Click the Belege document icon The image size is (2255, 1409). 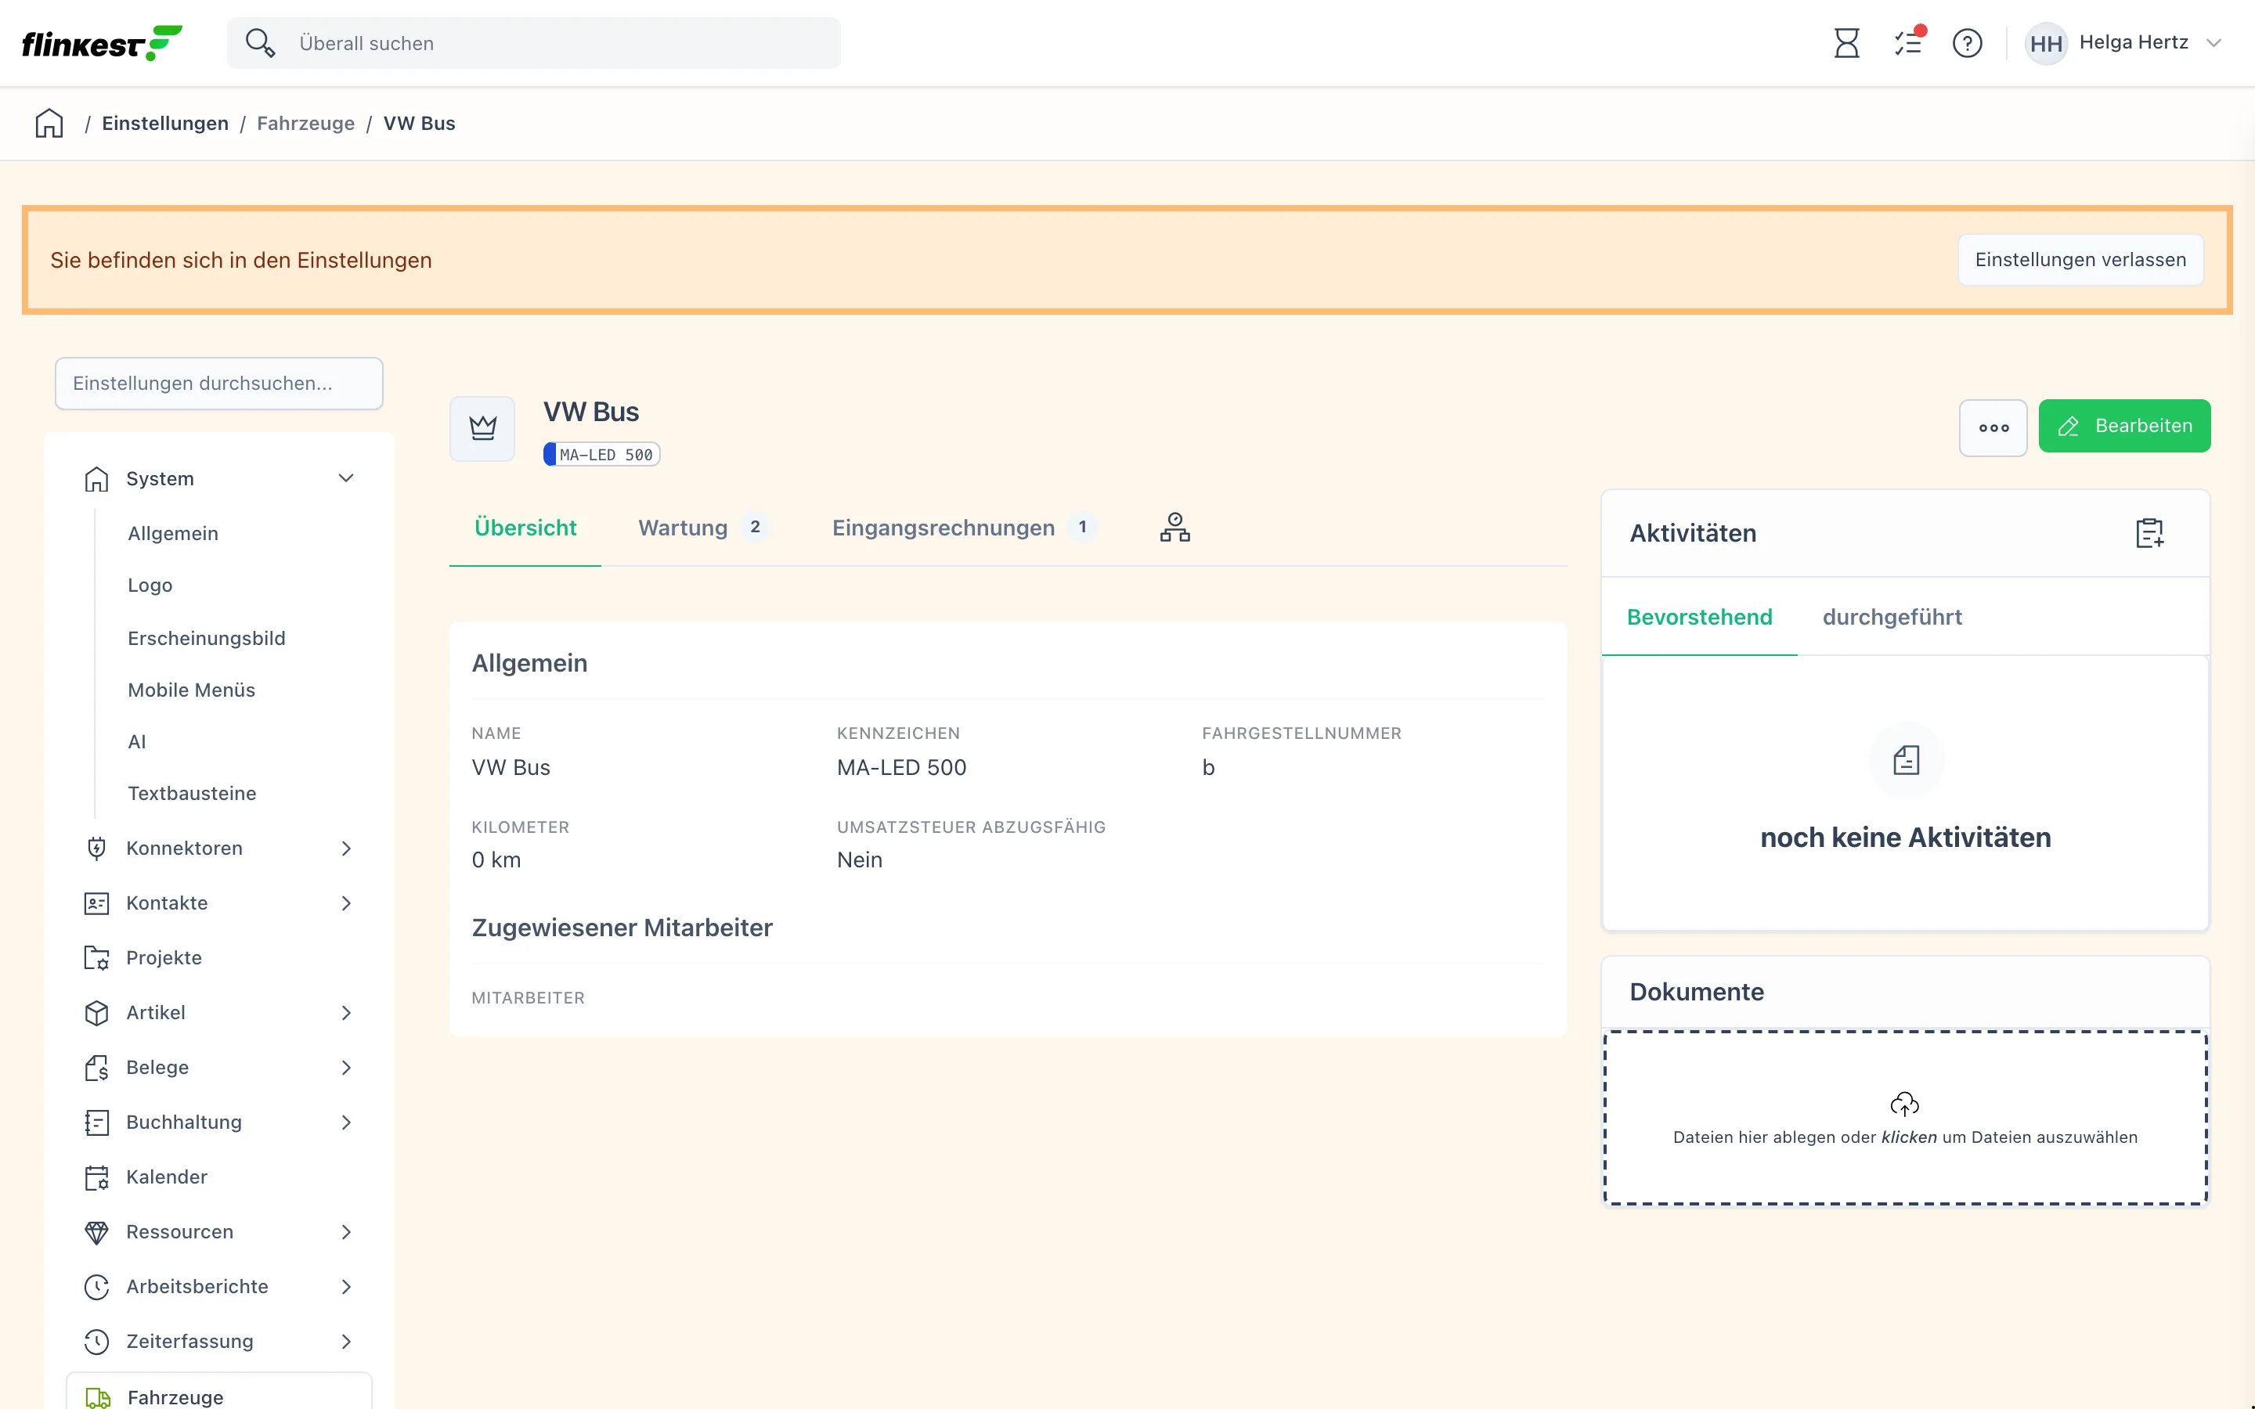tap(97, 1068)
